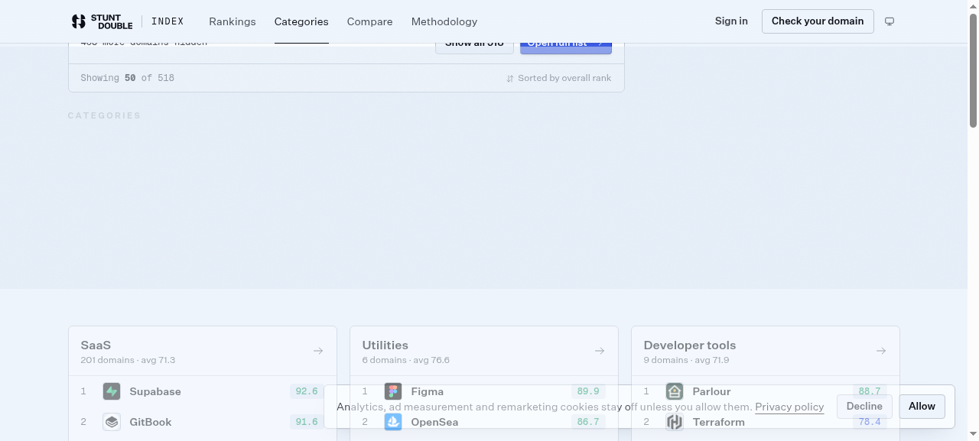Image resolution: width=979 pixels, height=441 pixels.
Task: Click the OpenSea logo icon
Action: tap(393, 422)
